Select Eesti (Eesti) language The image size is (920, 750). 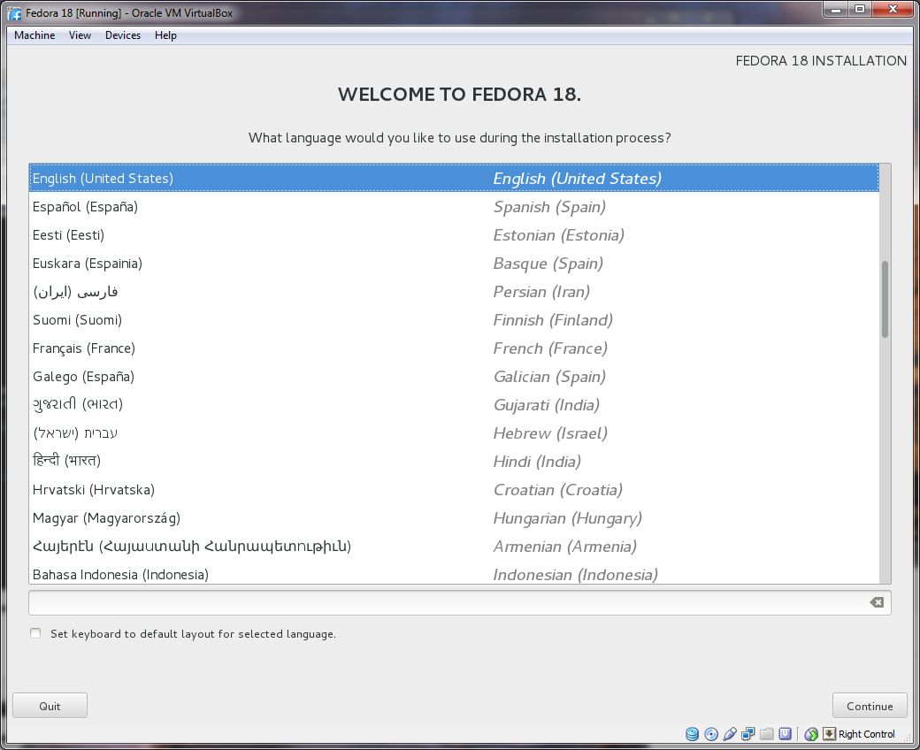coord(454,234)
